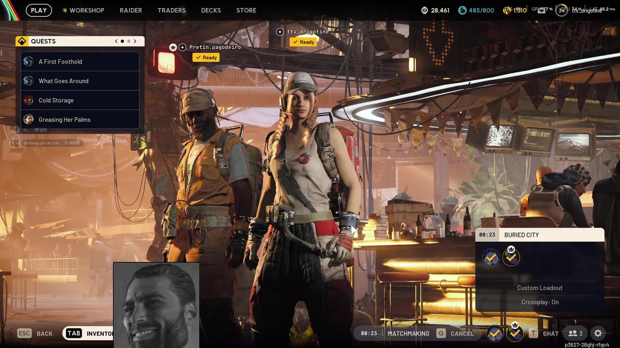620x348 pixels.
Task: Click the Orillandy pro de COD friend notification
Action: point(46,143)
